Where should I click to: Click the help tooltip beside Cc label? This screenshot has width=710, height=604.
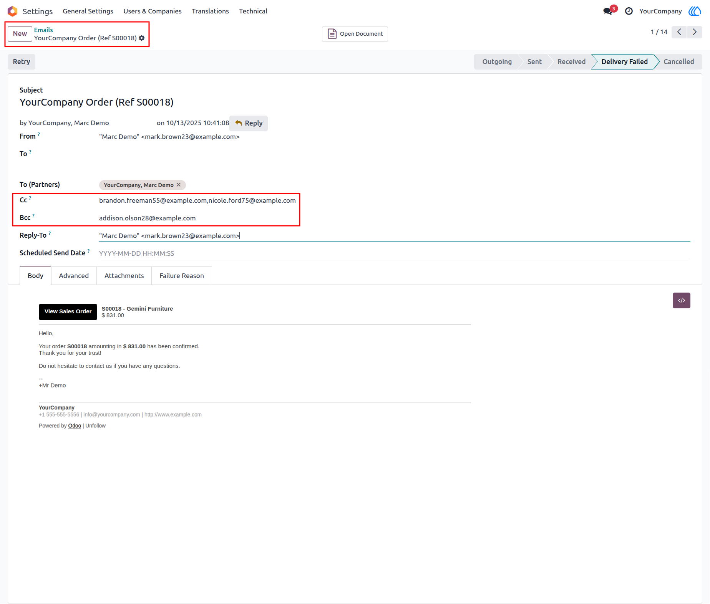pos(30,198)
